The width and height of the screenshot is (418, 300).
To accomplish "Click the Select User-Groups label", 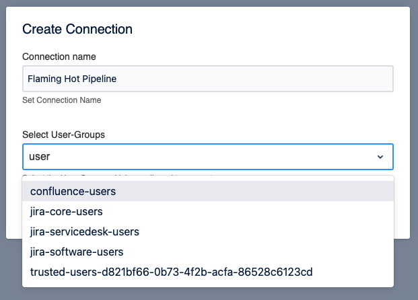I will (63, 135).
